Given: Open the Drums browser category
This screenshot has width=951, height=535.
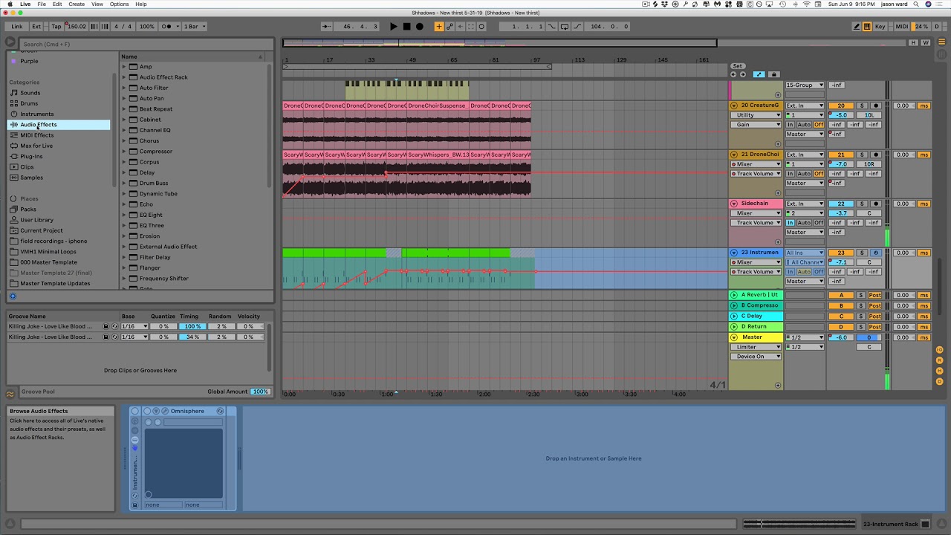Looking at the screenshot, I should (29, 103).
